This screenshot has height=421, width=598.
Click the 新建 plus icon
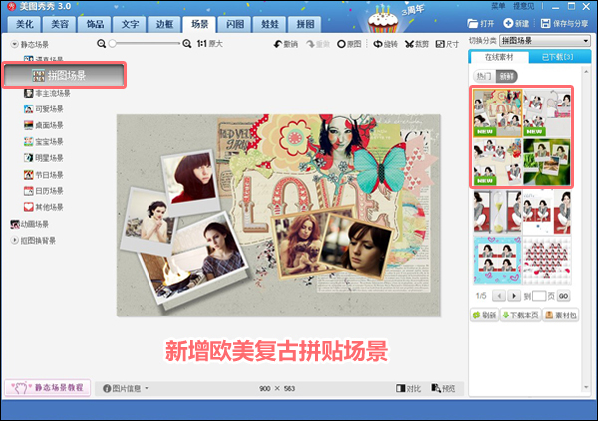(508, 23)
